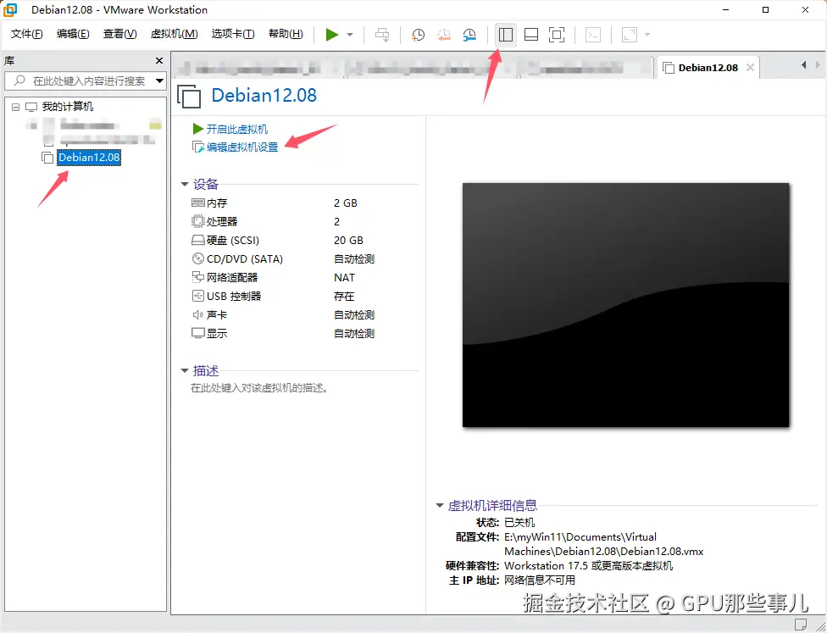Open the snapshot manager toolbar icon

[x=469, y=34]
